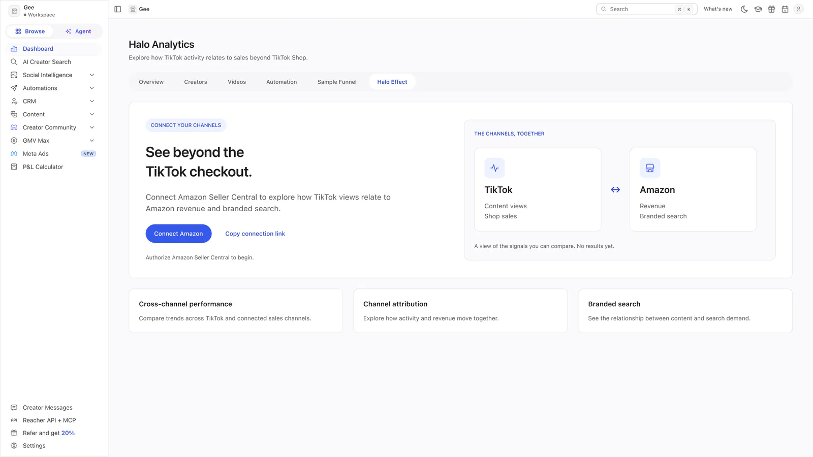
Task: Open the Branded search card
Action: pos(685,311)
